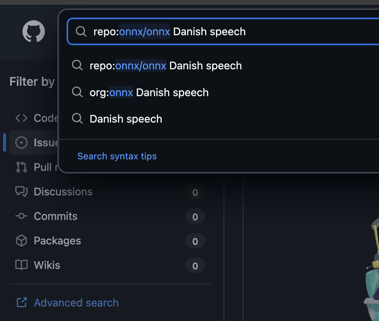Screen dimensions: 379x321
Task: Choose 'org:onnx Danish speech' suggestion
Action: tap(149, 92)
